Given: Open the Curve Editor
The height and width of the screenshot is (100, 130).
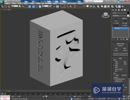Looking at the screenshot, I should point(105,7).
